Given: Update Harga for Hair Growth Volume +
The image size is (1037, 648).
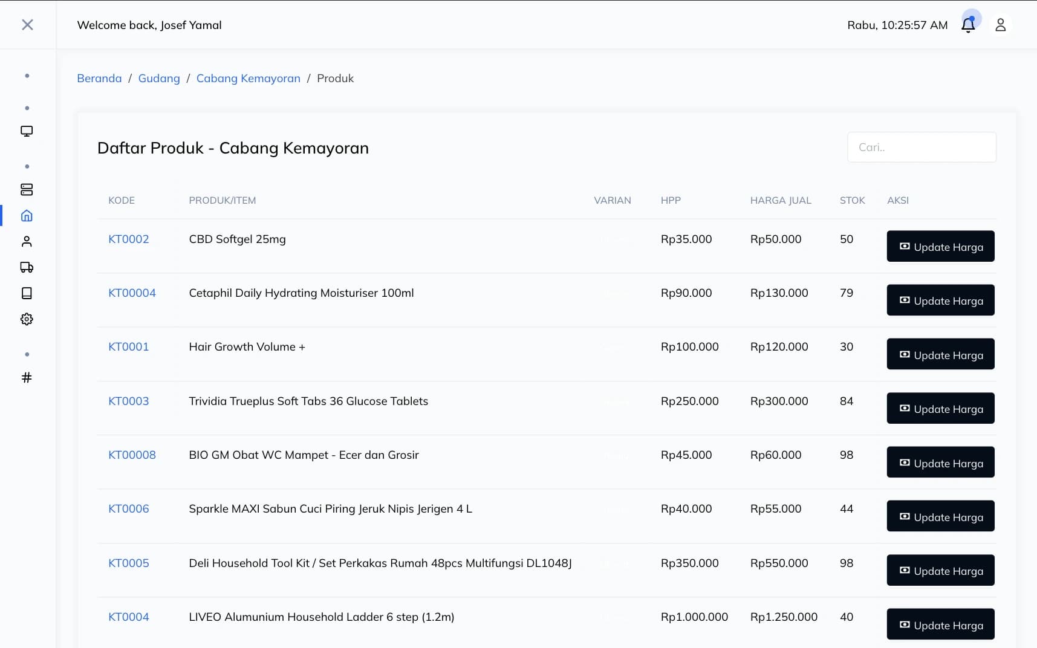Looking at the screenshot, I should (x=940, y=354).
